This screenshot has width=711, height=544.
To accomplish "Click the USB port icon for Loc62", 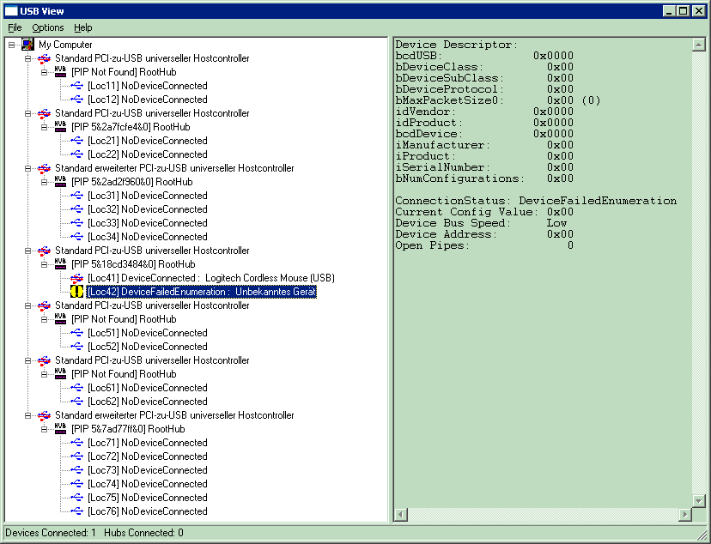I will tap(77, 402).
